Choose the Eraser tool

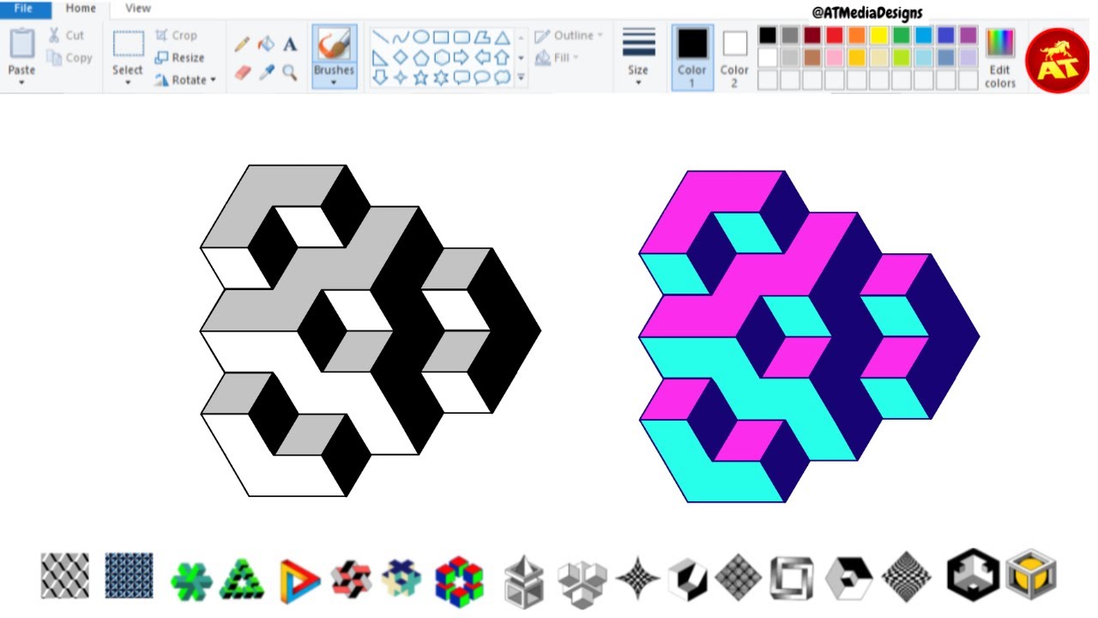click(243, 73)
